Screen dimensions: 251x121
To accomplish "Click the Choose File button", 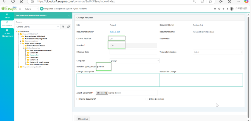I will (x=102, y=93).
